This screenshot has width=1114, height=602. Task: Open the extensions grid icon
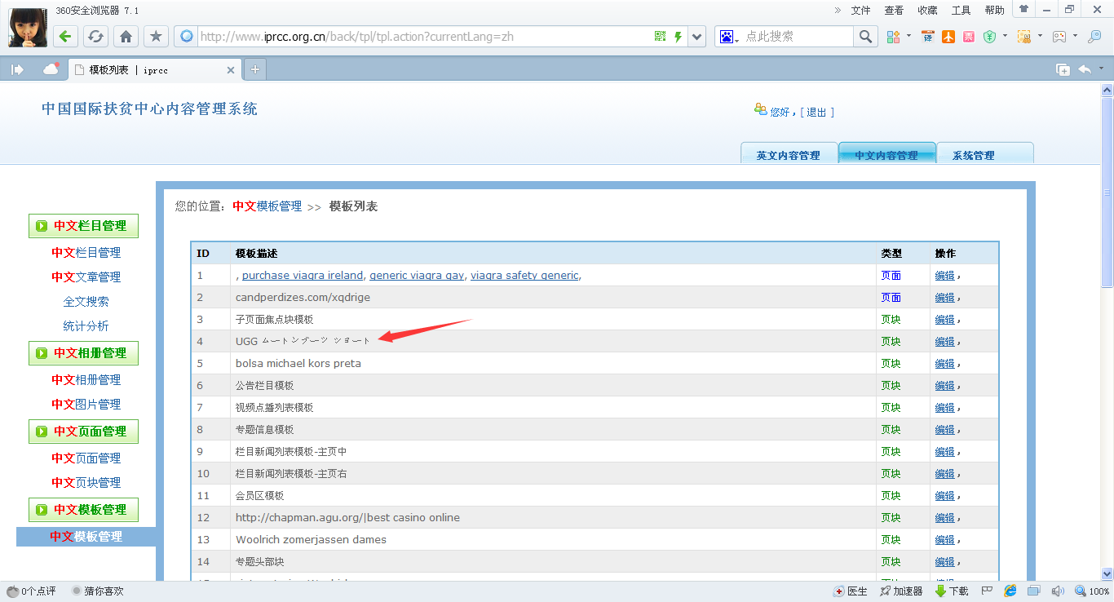coord(894,37)
